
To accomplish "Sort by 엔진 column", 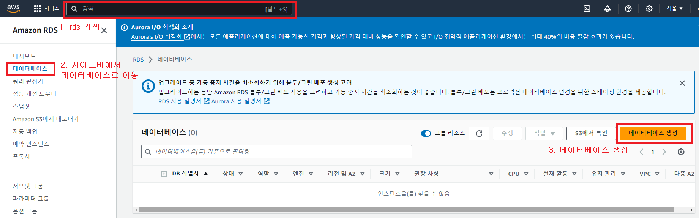I will (x=303, y=174).
